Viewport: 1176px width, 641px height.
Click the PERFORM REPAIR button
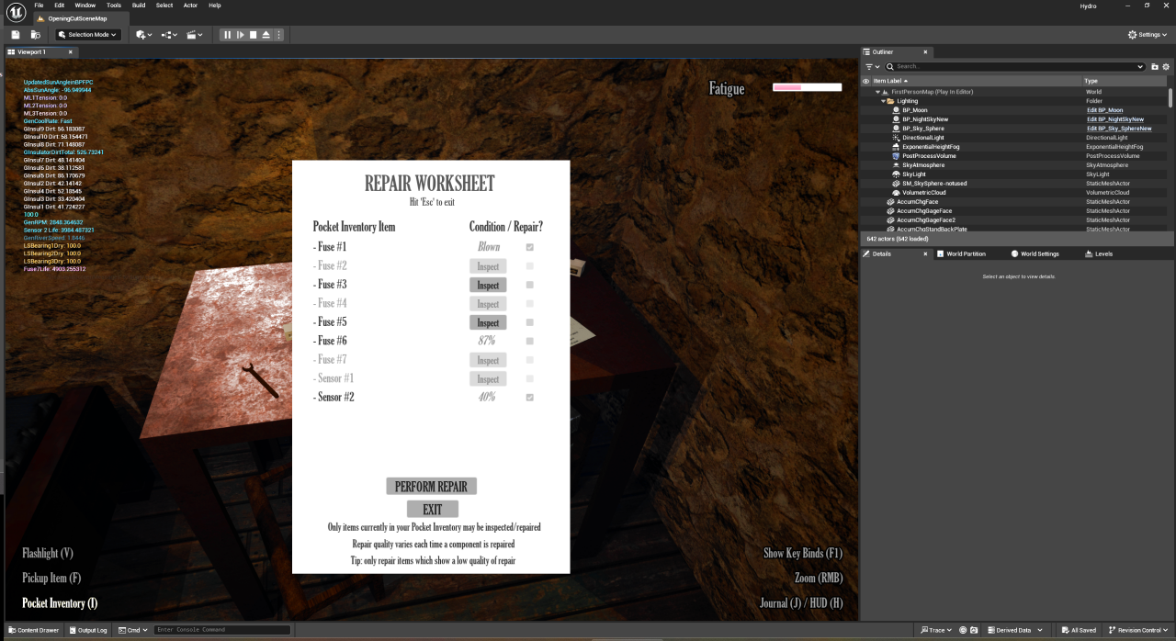pos(431,487)
